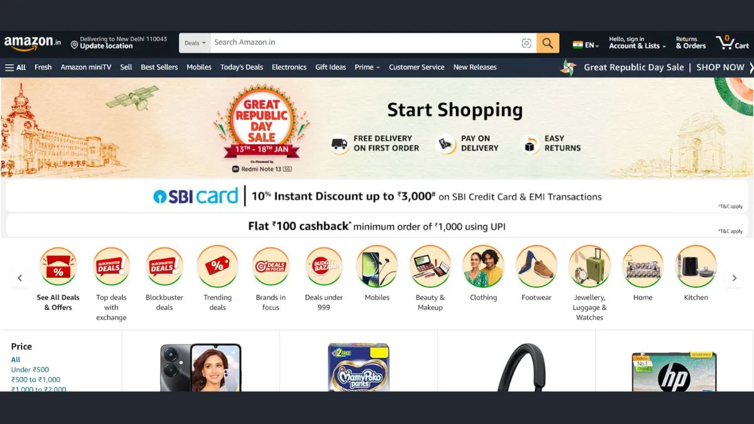
Task: Open See All Deals & Offers icon
Action: click(x=58, y=266)
